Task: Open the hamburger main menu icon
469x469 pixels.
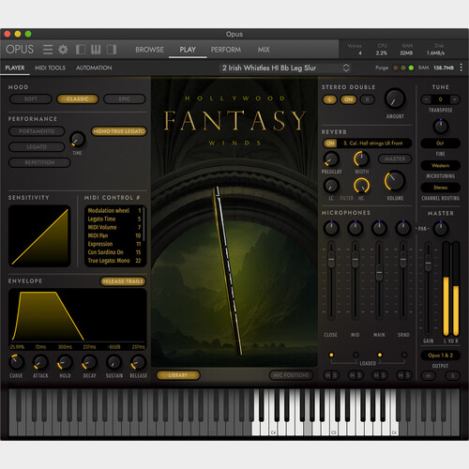Action: pos(48,50)
